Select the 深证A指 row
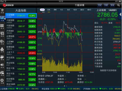 click(21, 69)
